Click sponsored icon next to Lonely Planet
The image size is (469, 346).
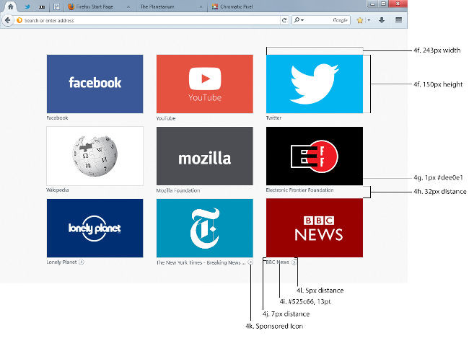pyautogui.click(x=82, y=262)
